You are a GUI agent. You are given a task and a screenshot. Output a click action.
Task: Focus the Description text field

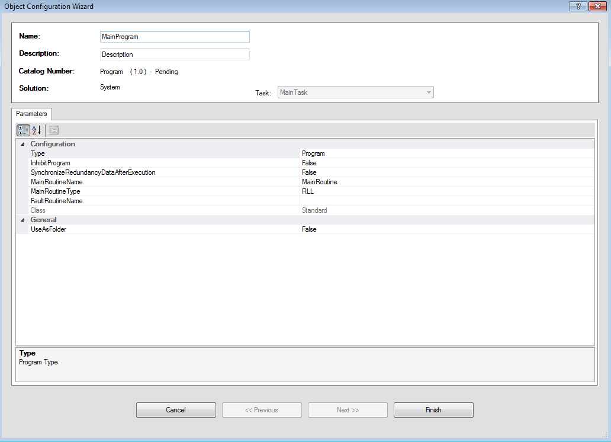click(175, 55)
